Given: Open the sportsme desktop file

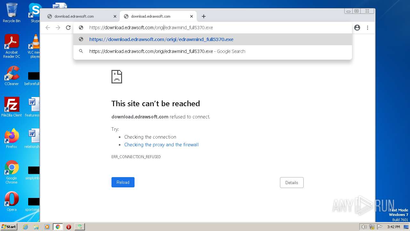Looking at the screenshot, I should pos(33,204).
